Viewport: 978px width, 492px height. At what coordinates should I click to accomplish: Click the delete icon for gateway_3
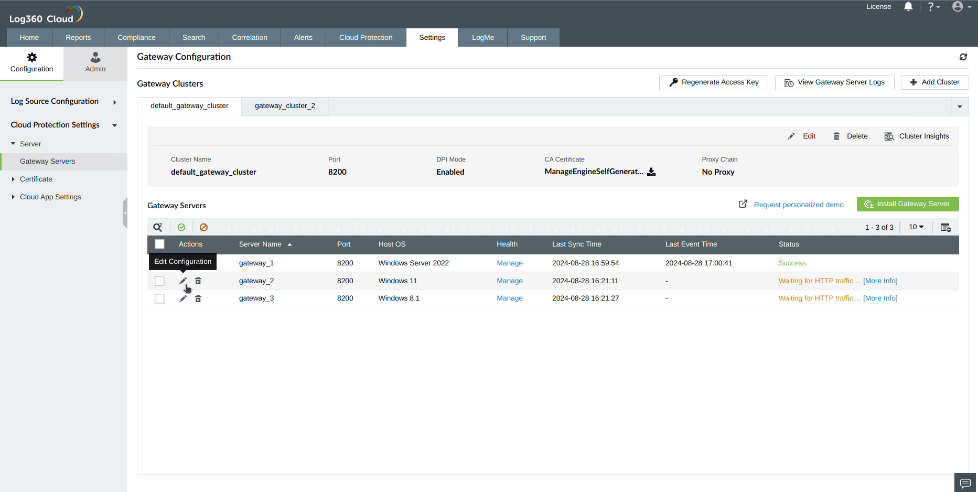(x=198, y=298)
